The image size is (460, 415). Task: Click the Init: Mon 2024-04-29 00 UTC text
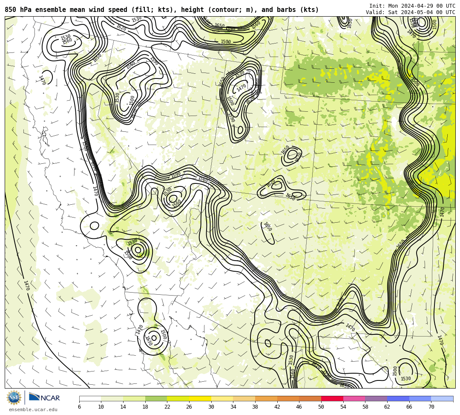click(x=412, y=6)
